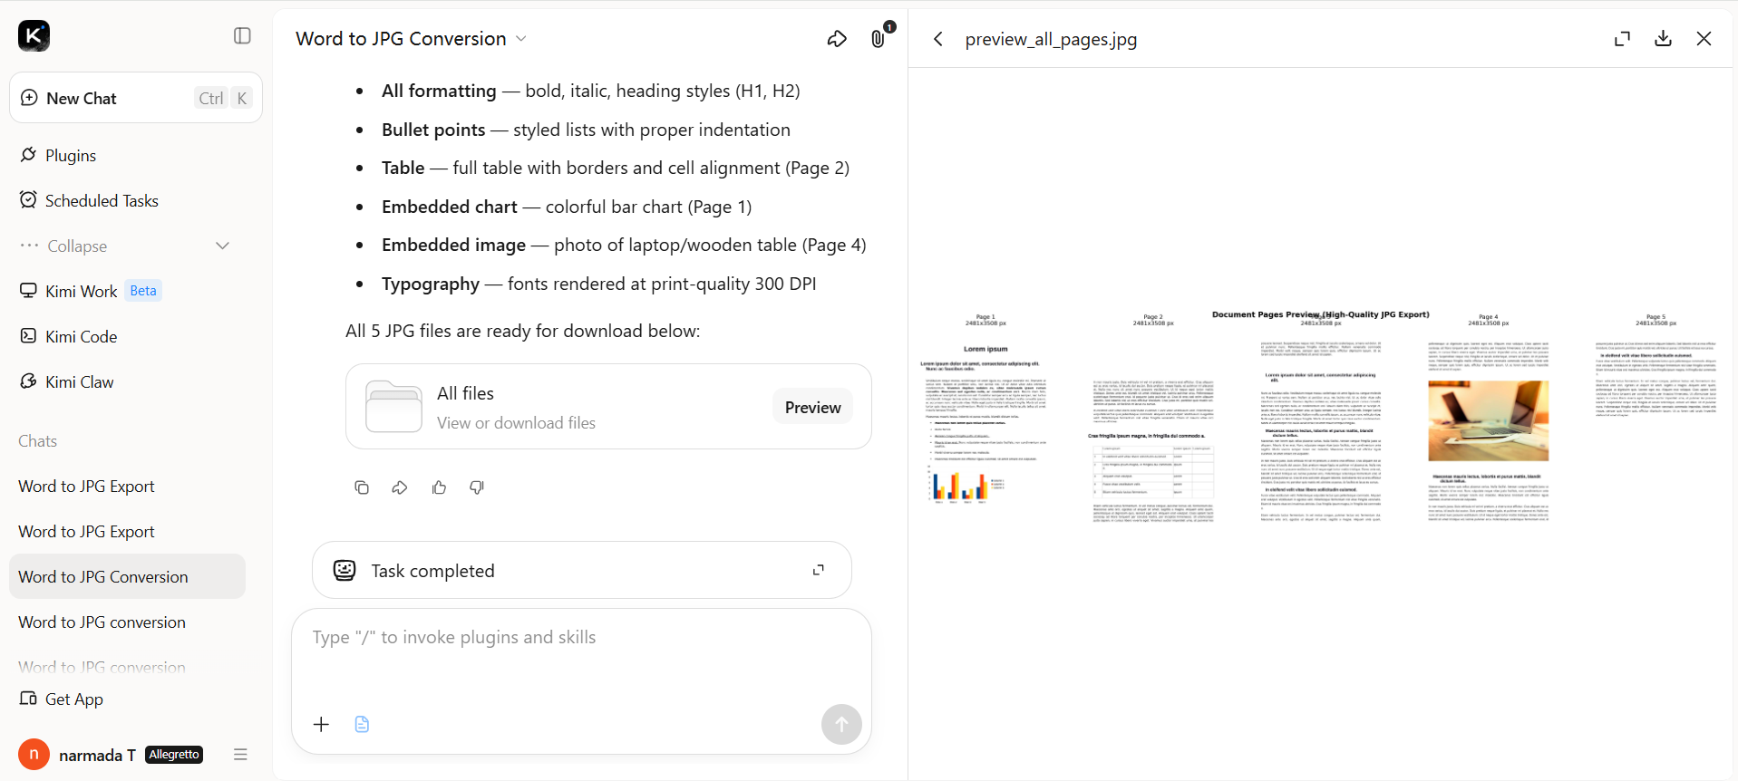The image size is (1738, 781).
Task: Toggle the sidebar collapse icon
Action: (x=242, y=35)
